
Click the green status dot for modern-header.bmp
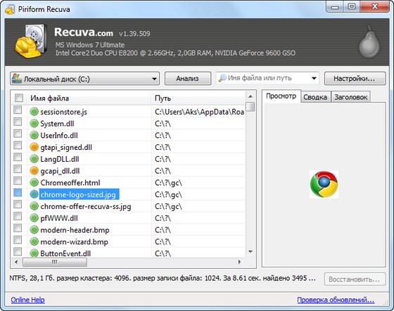coord(34,229)
